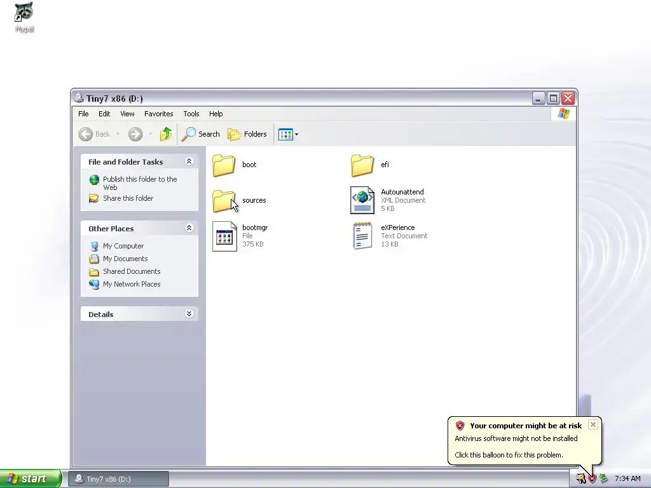Image resolution: width=651 pixels, height=488 pixels.
Task: Open the efi folder icon
Action: coord(362,165)
